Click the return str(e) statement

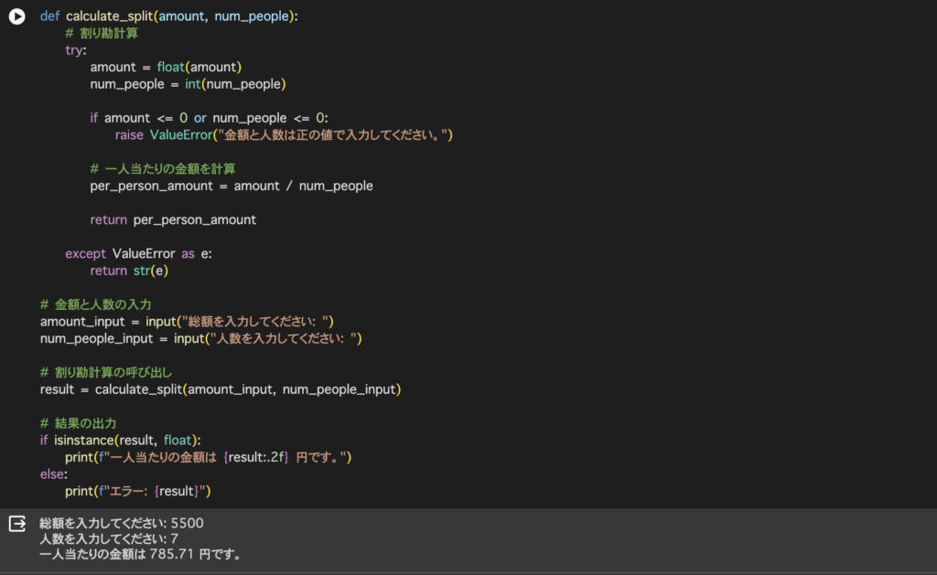(x=130, y=271)
